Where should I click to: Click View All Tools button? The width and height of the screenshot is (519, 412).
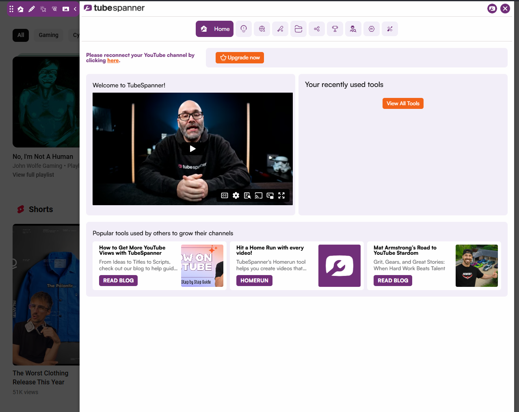point(403,103)
